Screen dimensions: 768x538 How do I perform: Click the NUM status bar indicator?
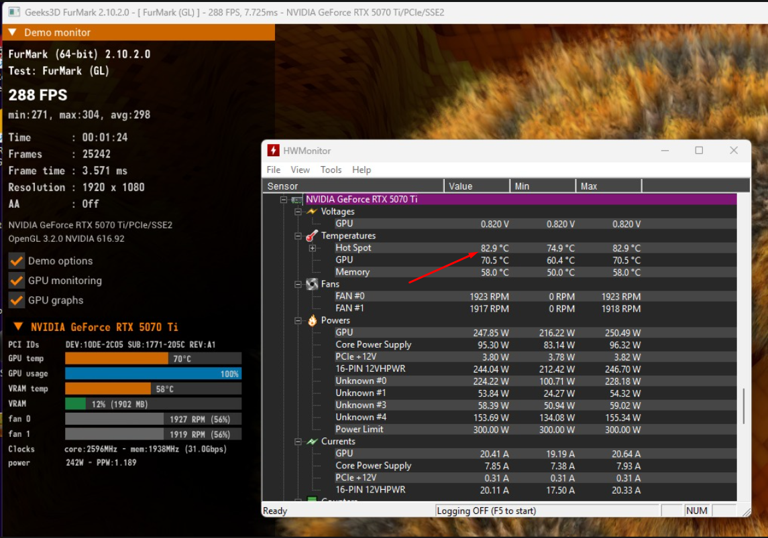[x=696, y=511]
